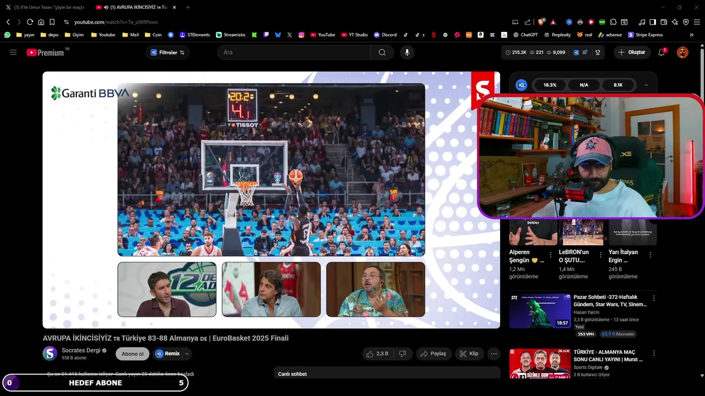
Task: Open the Mail bookmark folder
Action: tap(131, 35)
